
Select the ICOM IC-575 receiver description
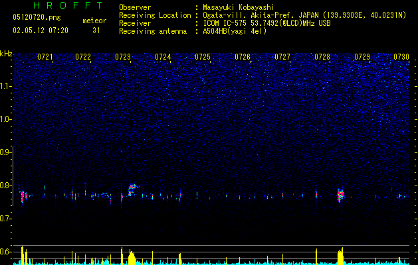point(266,23)
